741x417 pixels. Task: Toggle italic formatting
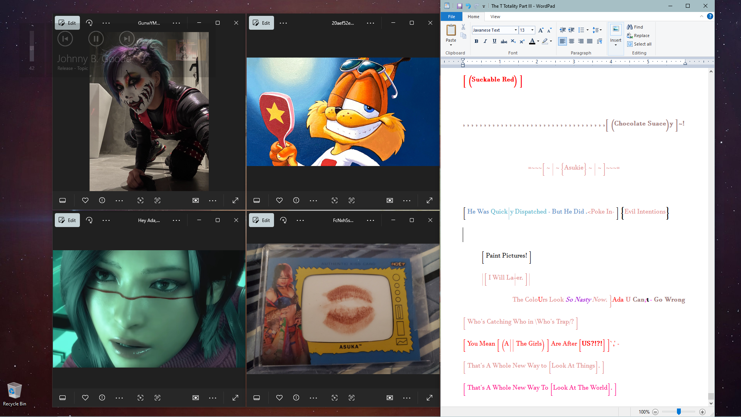click(x=485, y=41)
